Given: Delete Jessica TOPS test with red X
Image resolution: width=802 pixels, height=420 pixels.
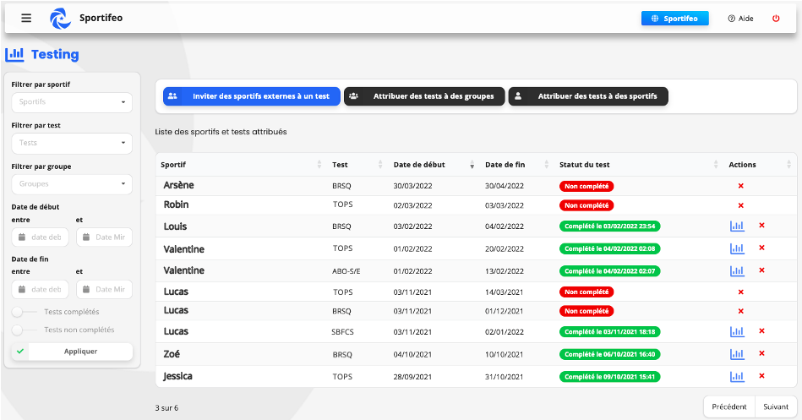Looking at the screenshot, I should click(761, 376).
